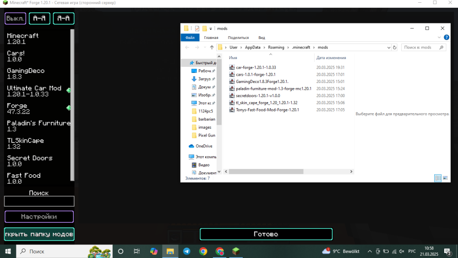Screen dimensions: 458x258
Task: Open Google Chrome from taskbar
Action: coord(203,251)
